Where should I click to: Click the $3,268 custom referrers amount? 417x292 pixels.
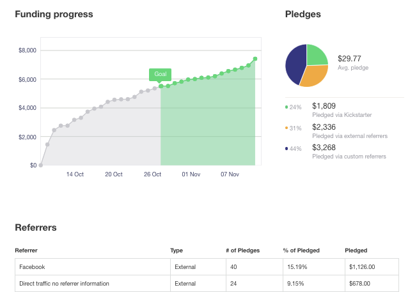(324, 148)
